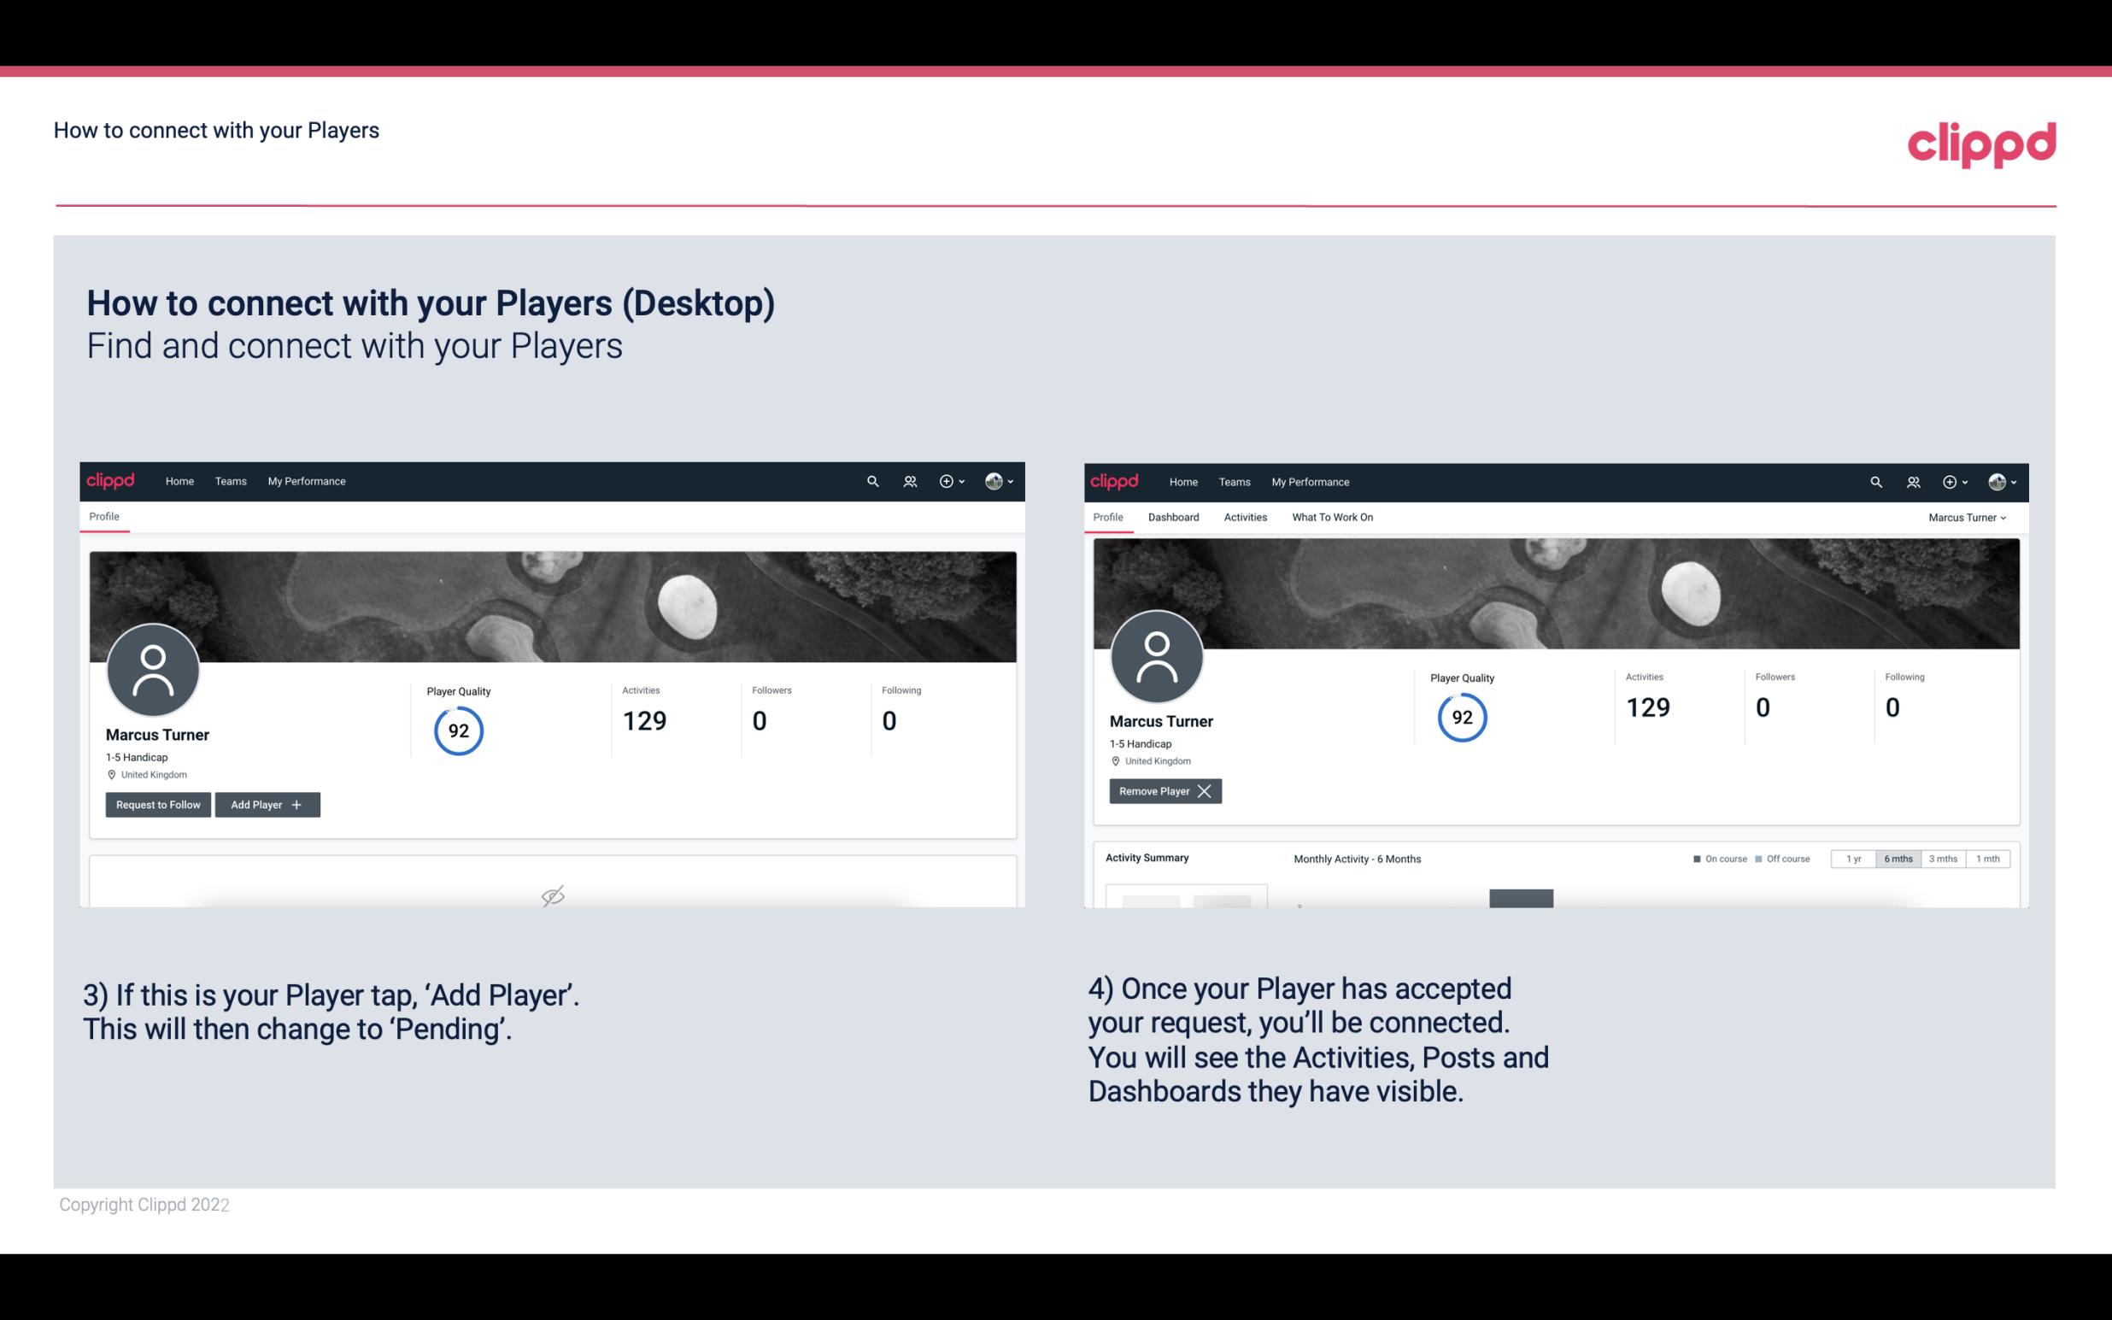Toggle the 6 months activity view
This screenshot has height=1320, width=2112.
click(1898, 858)
